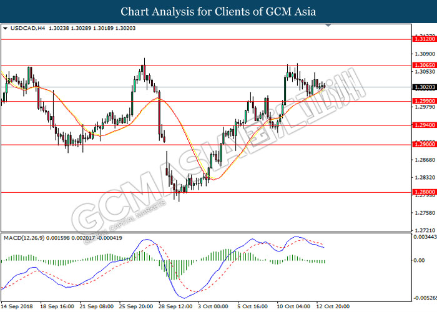
Task: Click the 0.00 MACD zero-level label
Action: (x=418, y=261)
